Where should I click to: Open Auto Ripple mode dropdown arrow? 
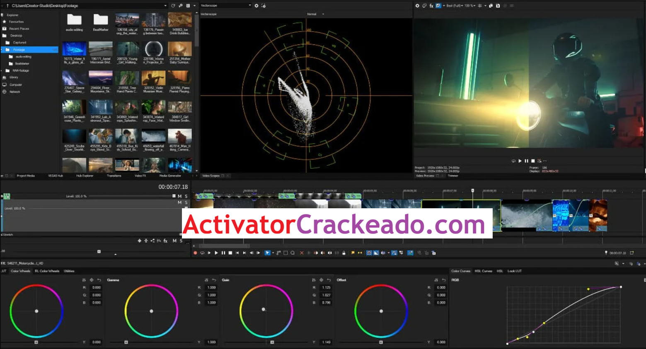click(388, 253)
